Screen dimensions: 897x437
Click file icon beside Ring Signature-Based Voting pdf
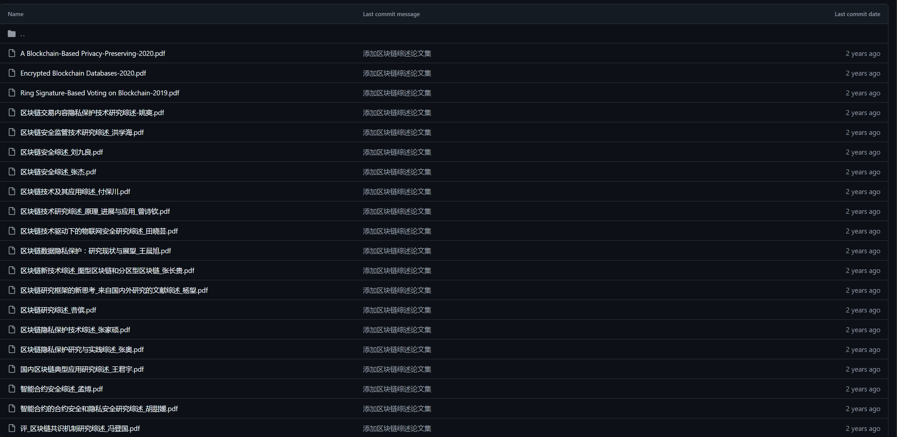click(12, 93)
